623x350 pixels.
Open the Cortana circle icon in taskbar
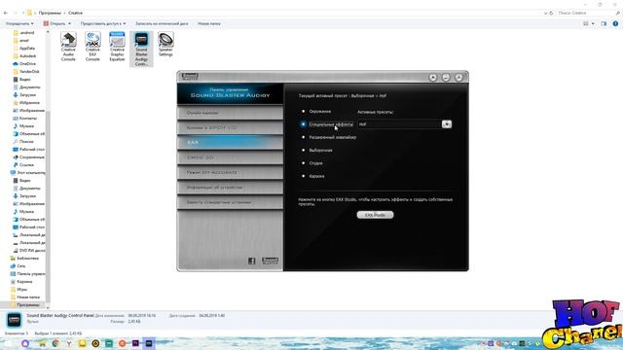pos(25,343)
